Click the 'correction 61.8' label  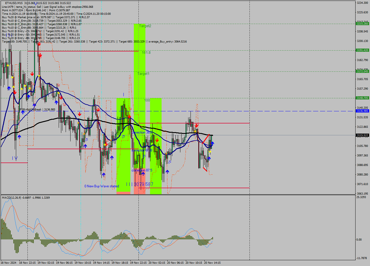click(x=142, y=151)
